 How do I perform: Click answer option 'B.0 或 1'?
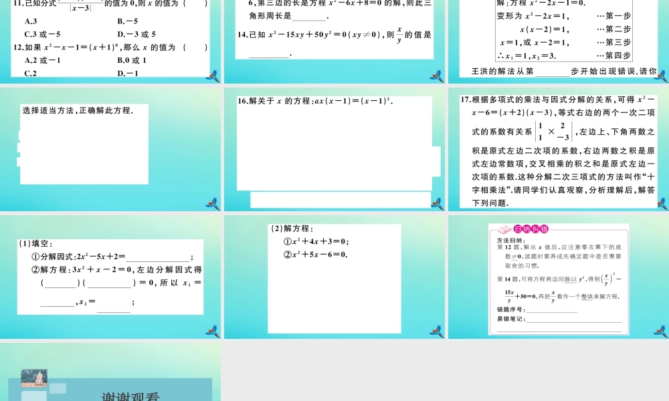click(132, 60)
